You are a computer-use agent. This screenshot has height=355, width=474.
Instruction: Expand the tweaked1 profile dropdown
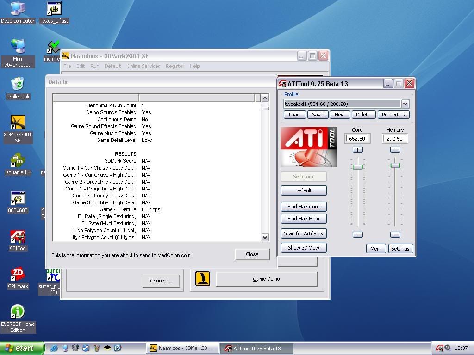tap(405, 104)
